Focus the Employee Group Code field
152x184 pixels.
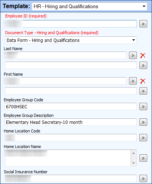point(71,106)
